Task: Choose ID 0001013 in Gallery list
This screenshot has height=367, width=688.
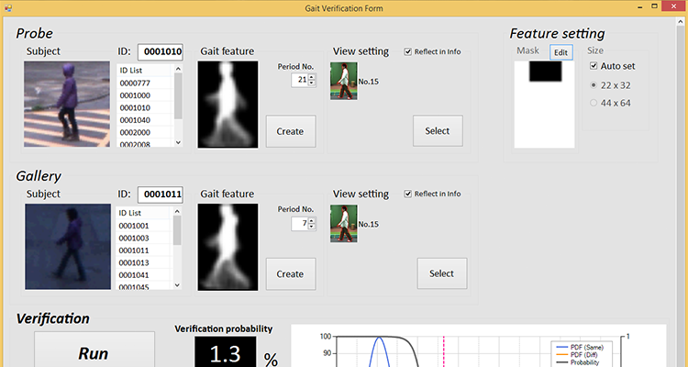Action: 135,262
